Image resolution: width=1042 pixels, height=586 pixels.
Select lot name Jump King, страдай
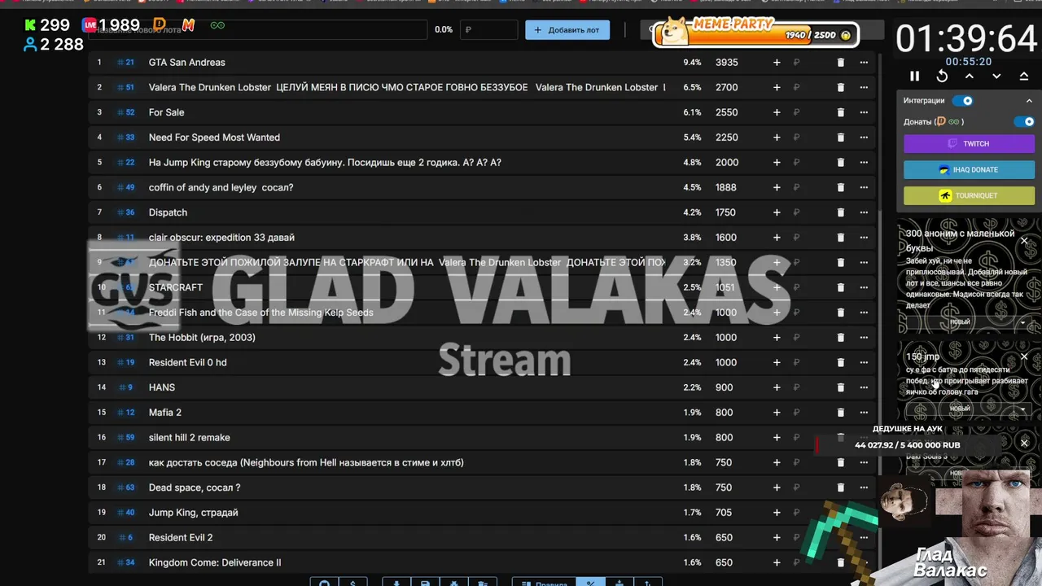click(194, 513)
